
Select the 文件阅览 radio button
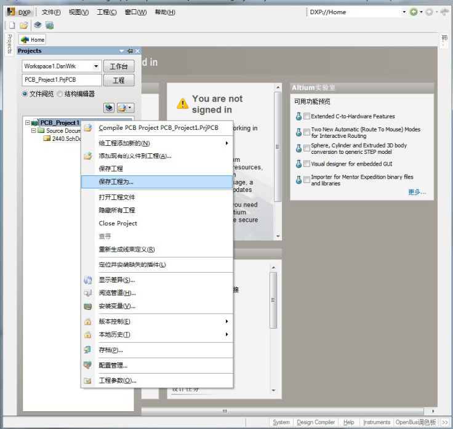point(25,94)
